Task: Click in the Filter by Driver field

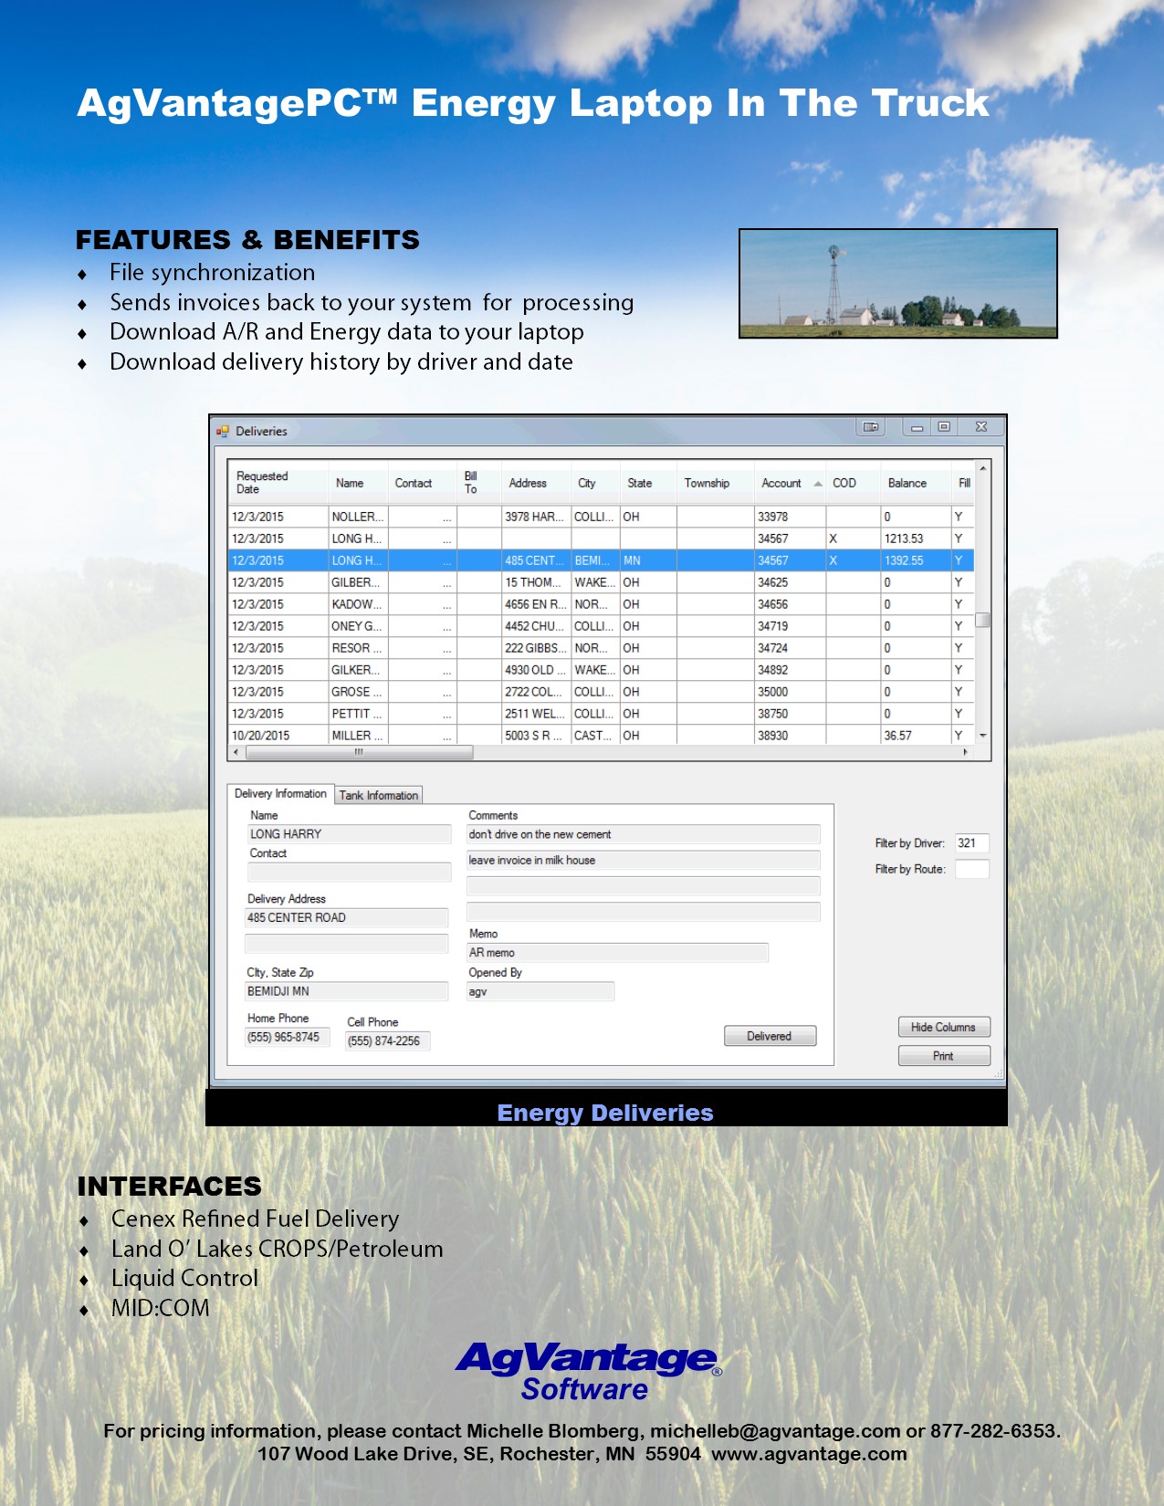Action: click(972, 843)
